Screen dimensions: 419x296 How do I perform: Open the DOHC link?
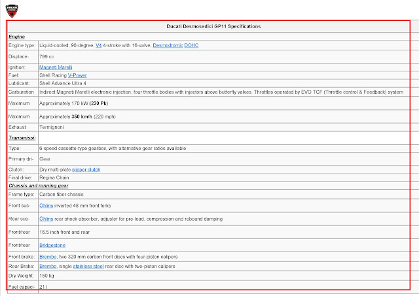[191, 45]
